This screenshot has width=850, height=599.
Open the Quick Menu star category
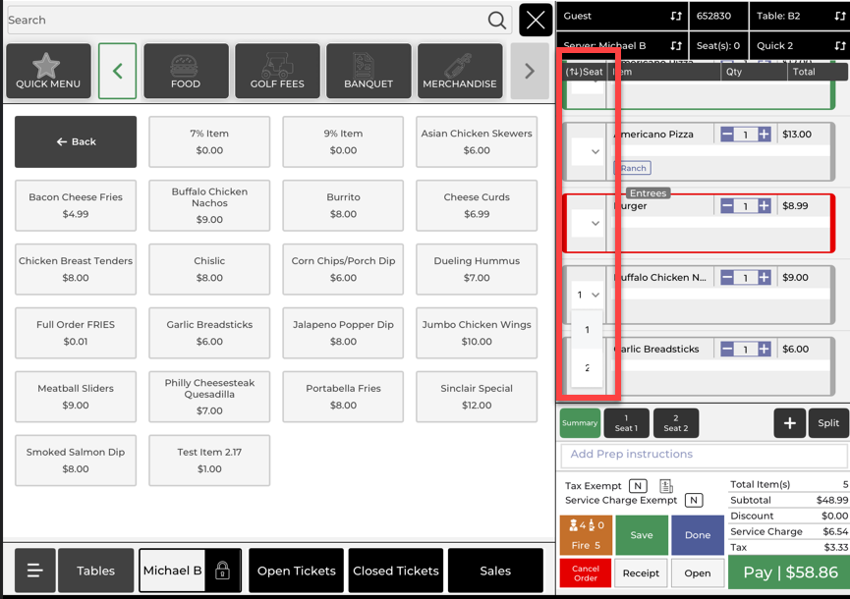coord(48,71)
